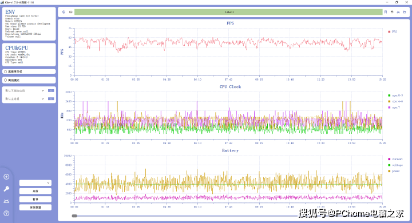Click the round dark icon in the top-right toolbar
This screenshot has width=412, height=223.
(392, 12)
